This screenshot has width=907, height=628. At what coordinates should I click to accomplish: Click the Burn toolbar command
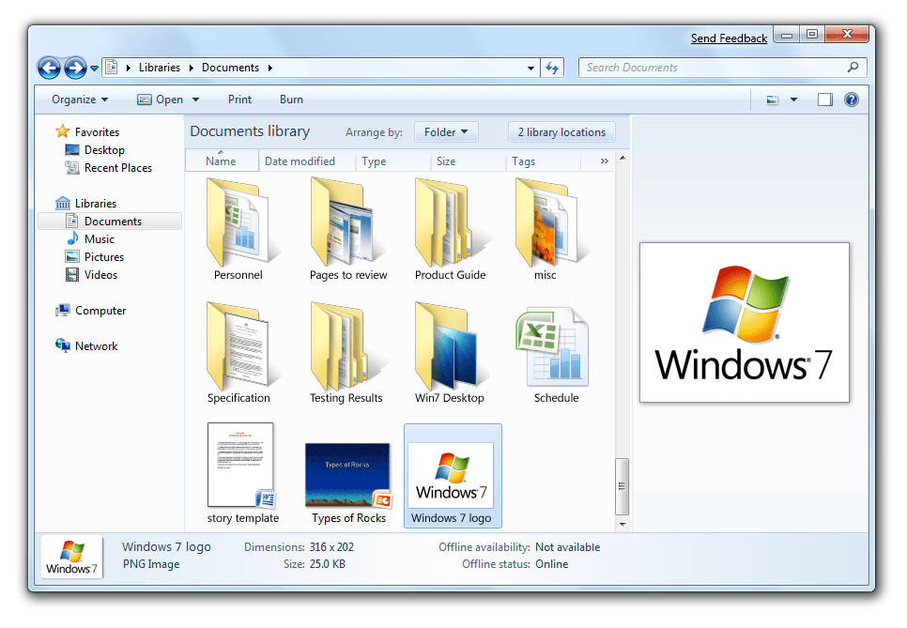(291, 99)
